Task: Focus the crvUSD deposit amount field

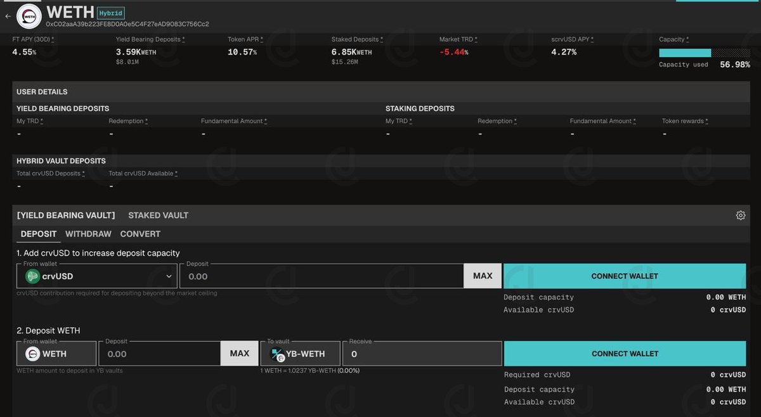Action: pos(322,276)
